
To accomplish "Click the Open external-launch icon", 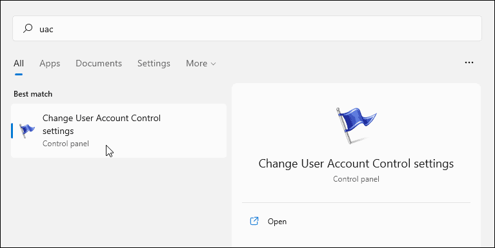I will click(x=254, y=221).
